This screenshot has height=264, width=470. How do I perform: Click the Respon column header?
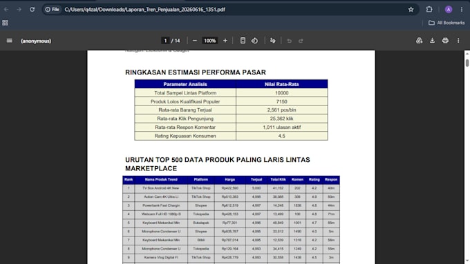click(331, 180)
